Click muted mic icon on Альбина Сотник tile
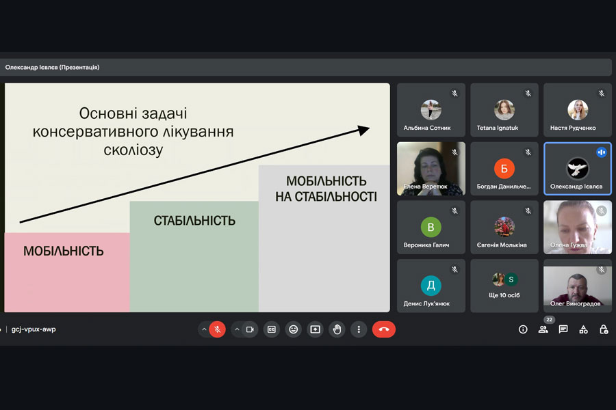616x410 pixels. 454,94
